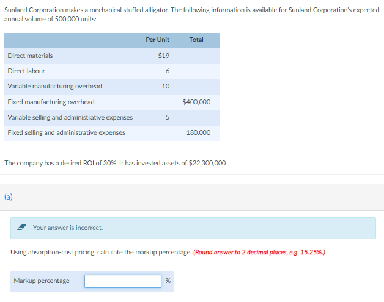Viewport: 384px width, 302px height.
Task: Click the 'Fixed manufacturing overhead' row label
Action: [x=51, y=102]
